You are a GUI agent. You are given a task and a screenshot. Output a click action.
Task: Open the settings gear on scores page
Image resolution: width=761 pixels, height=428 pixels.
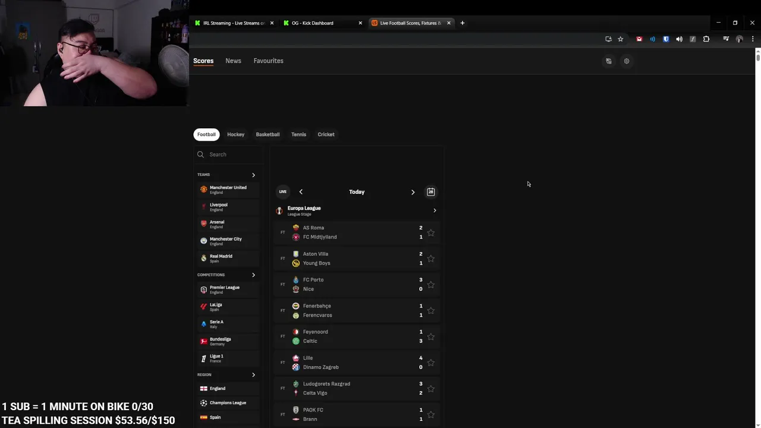626,61
